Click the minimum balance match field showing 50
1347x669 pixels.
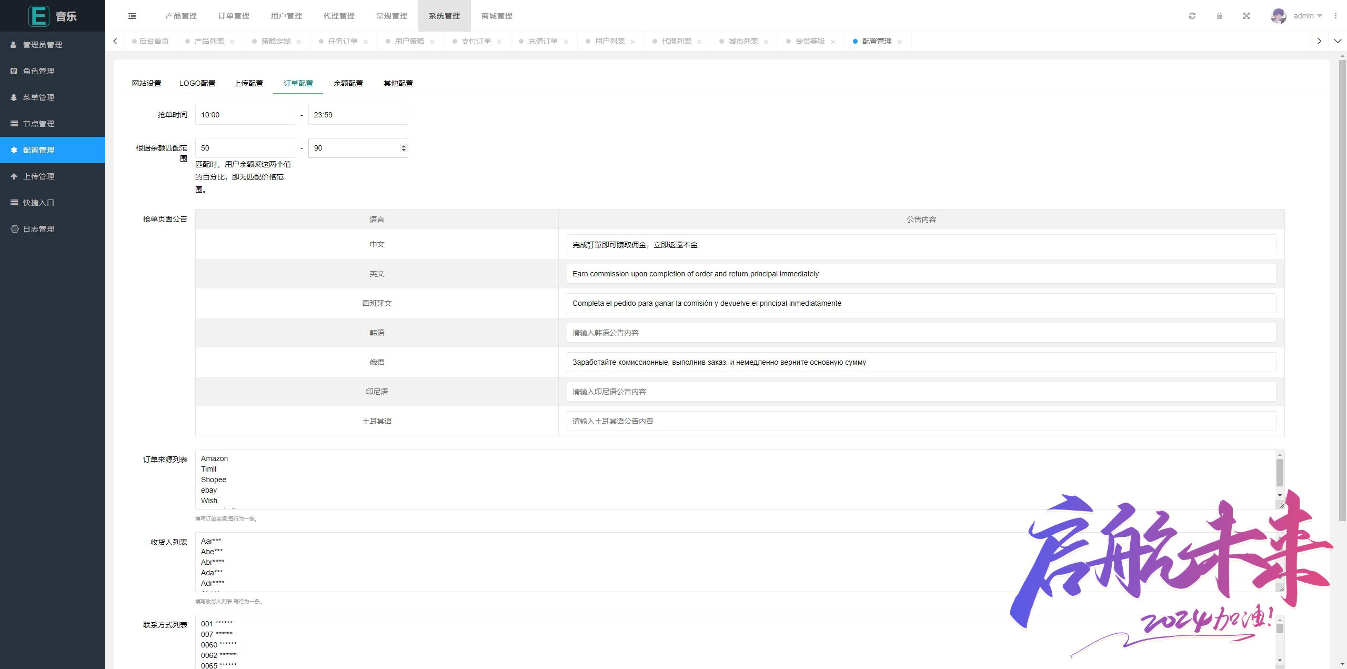(245, 148)
